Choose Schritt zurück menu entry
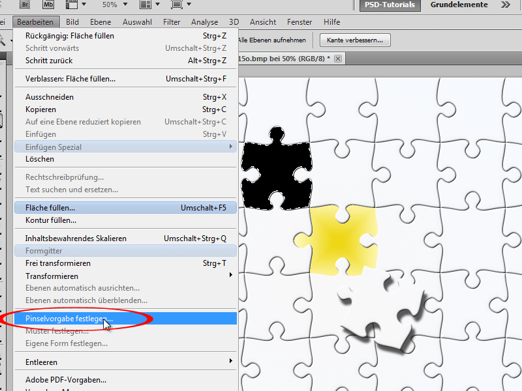The width and height of the screenshot is (522, 391). [125, 61]
